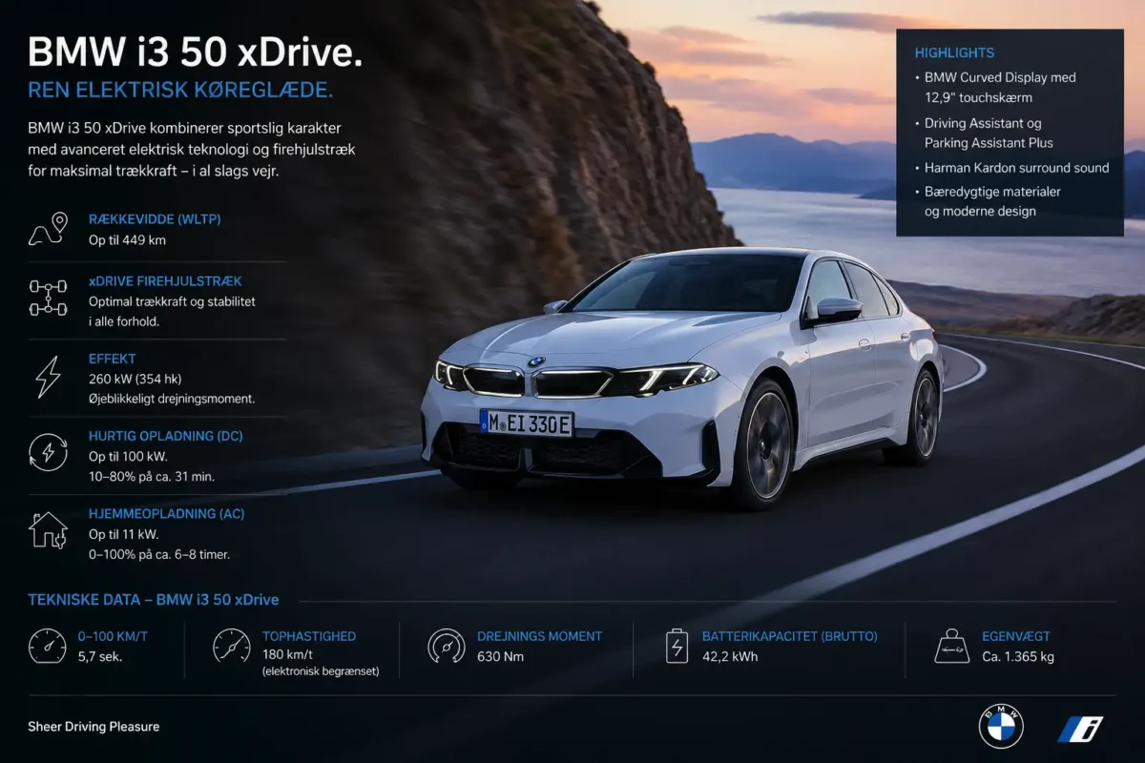Viewport: 1145px width, 763px height.
Task: Click the value "42,2 kWh"
Action: [x=730, y=656]
